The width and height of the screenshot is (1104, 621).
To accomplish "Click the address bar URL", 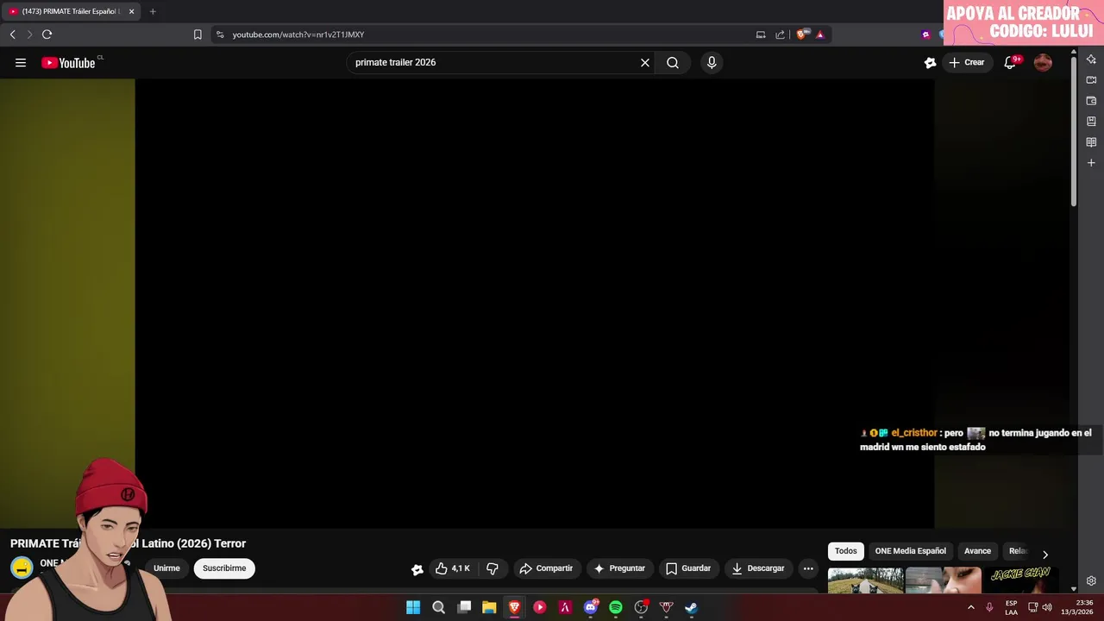I will (298, 34).
